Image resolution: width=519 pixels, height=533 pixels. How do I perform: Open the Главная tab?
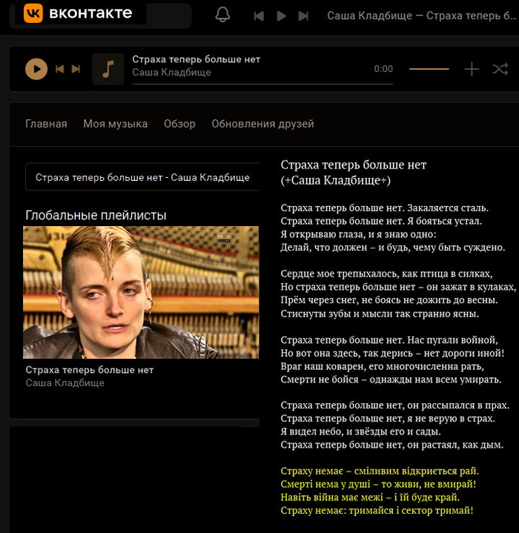(x=46, y=124)
